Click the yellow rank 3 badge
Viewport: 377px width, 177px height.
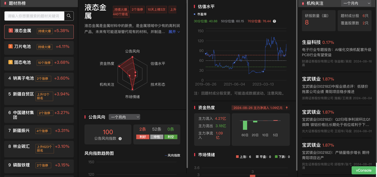click(10, 62)
